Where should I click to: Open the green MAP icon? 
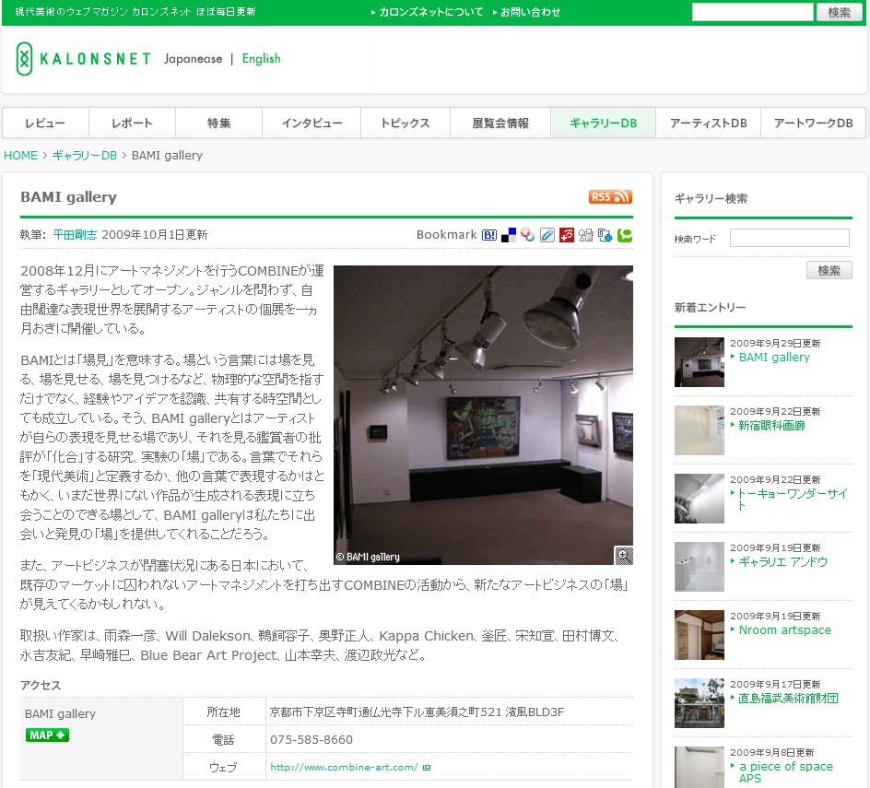[47, 735]
